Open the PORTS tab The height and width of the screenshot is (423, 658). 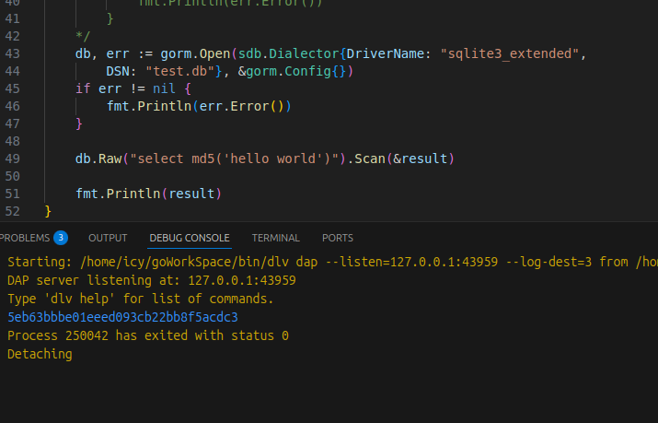[x=338, y=238]
